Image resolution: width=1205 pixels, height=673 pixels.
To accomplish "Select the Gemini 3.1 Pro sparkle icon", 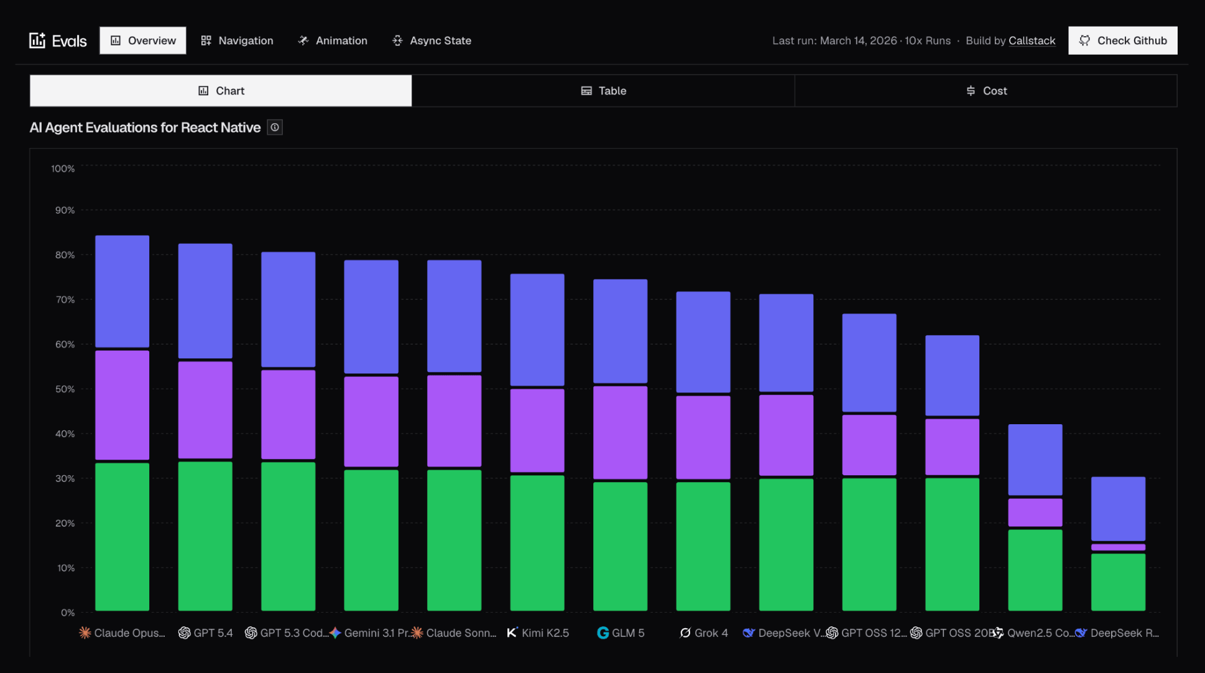I will pos(335,633).
